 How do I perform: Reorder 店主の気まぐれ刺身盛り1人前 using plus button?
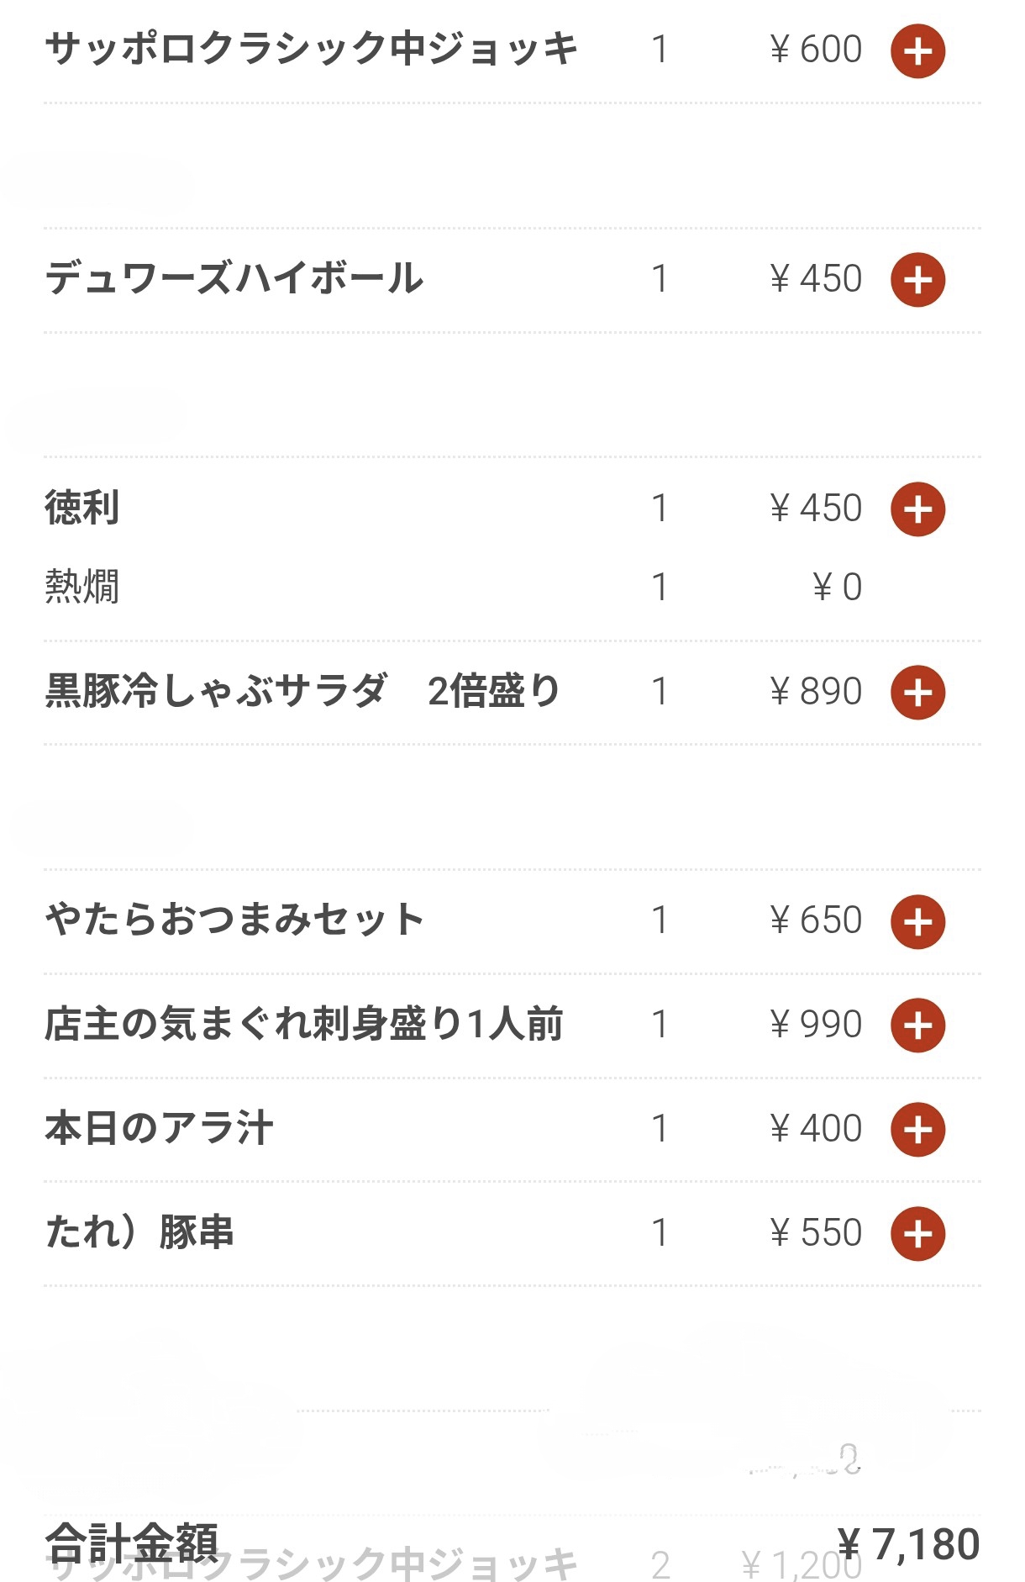click(x=917, y=1026)
